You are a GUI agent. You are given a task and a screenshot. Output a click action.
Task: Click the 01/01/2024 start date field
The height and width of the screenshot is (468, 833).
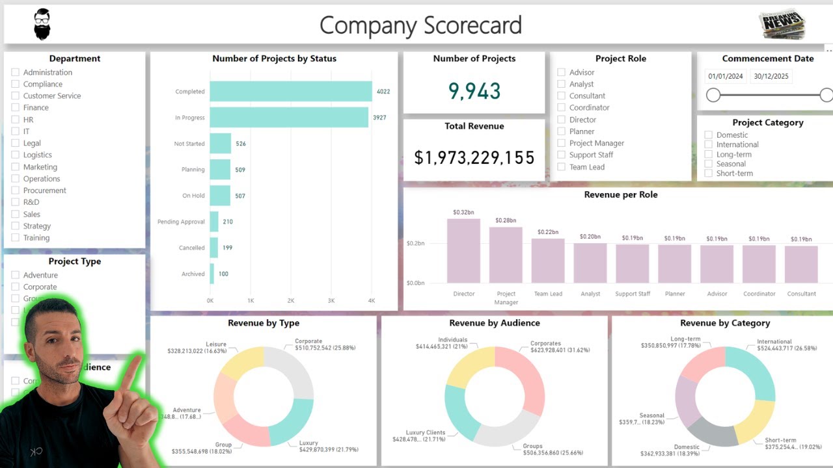pyautogui.click(x=726, y=76)
